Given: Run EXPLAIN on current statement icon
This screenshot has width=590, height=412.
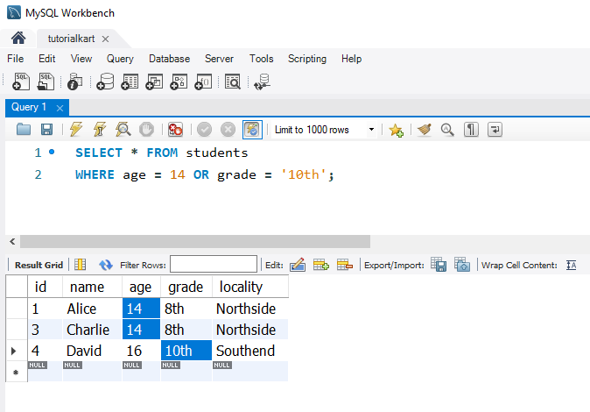Looking at the screenshot, I should [x=123, y=129].
